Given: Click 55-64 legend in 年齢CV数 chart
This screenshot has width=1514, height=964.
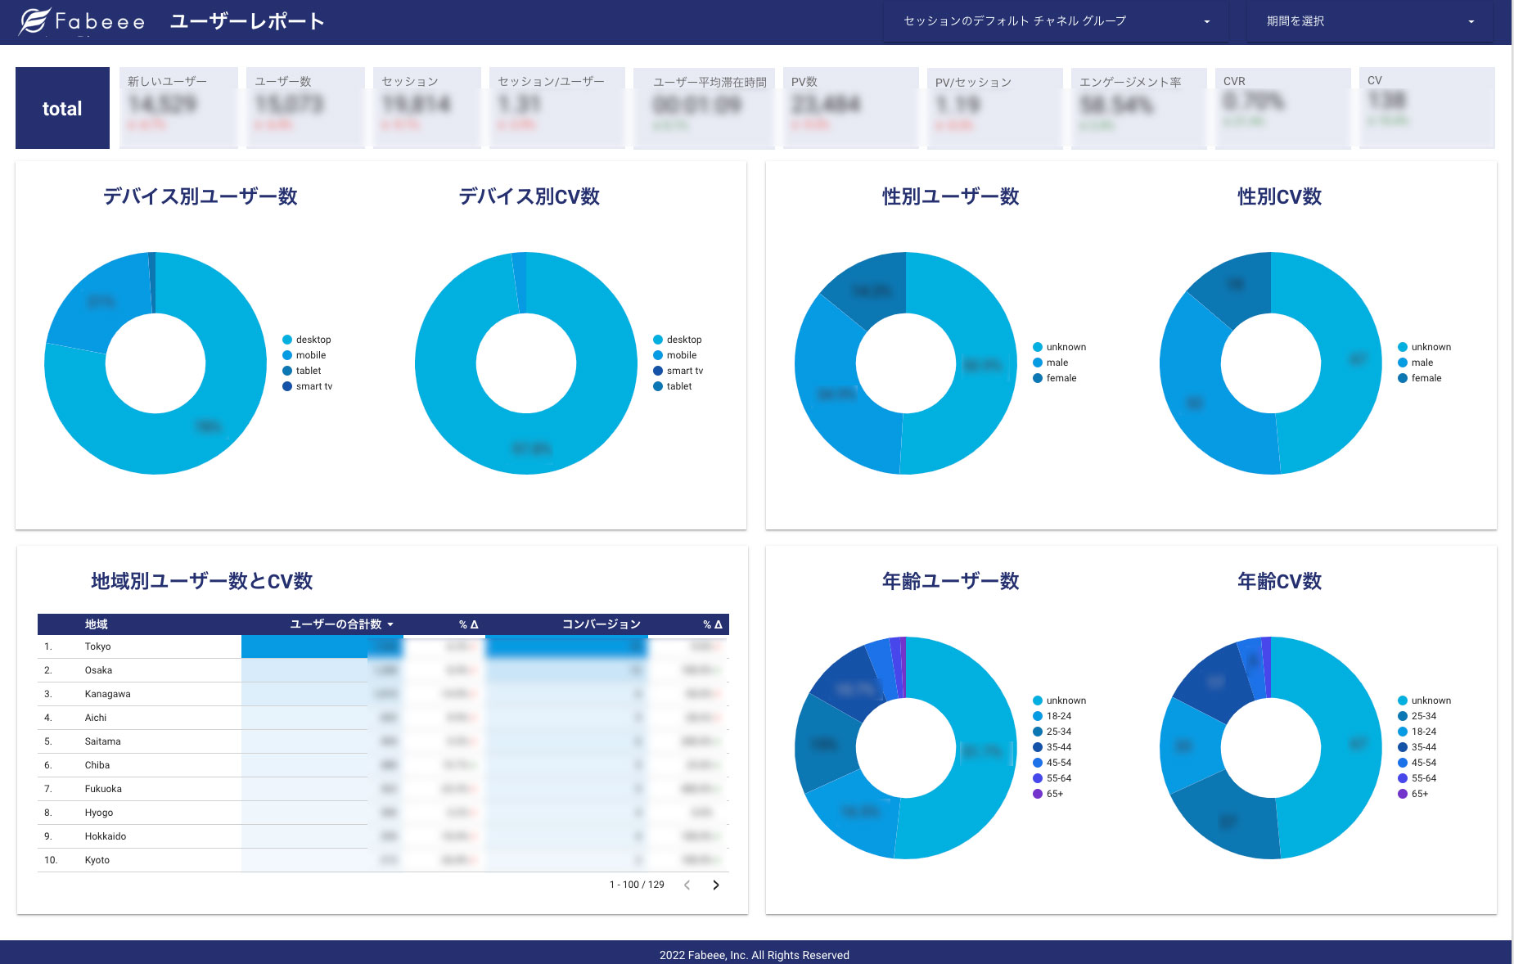Looking at the screenshot, I should [1417, 778].
